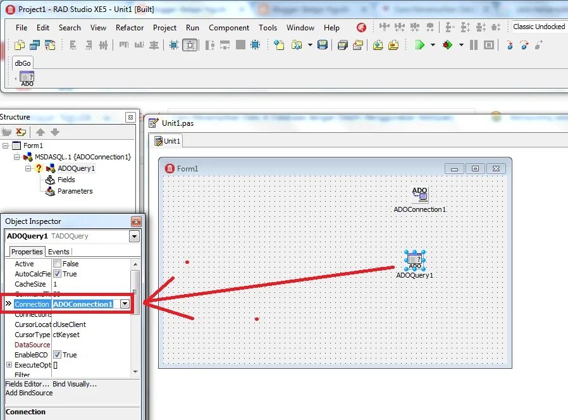Select the DataSource property row
The image size is (568, 420).
[68, 345]
